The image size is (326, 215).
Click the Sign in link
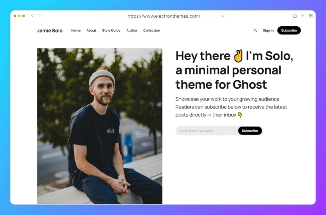tap(268, 31)
